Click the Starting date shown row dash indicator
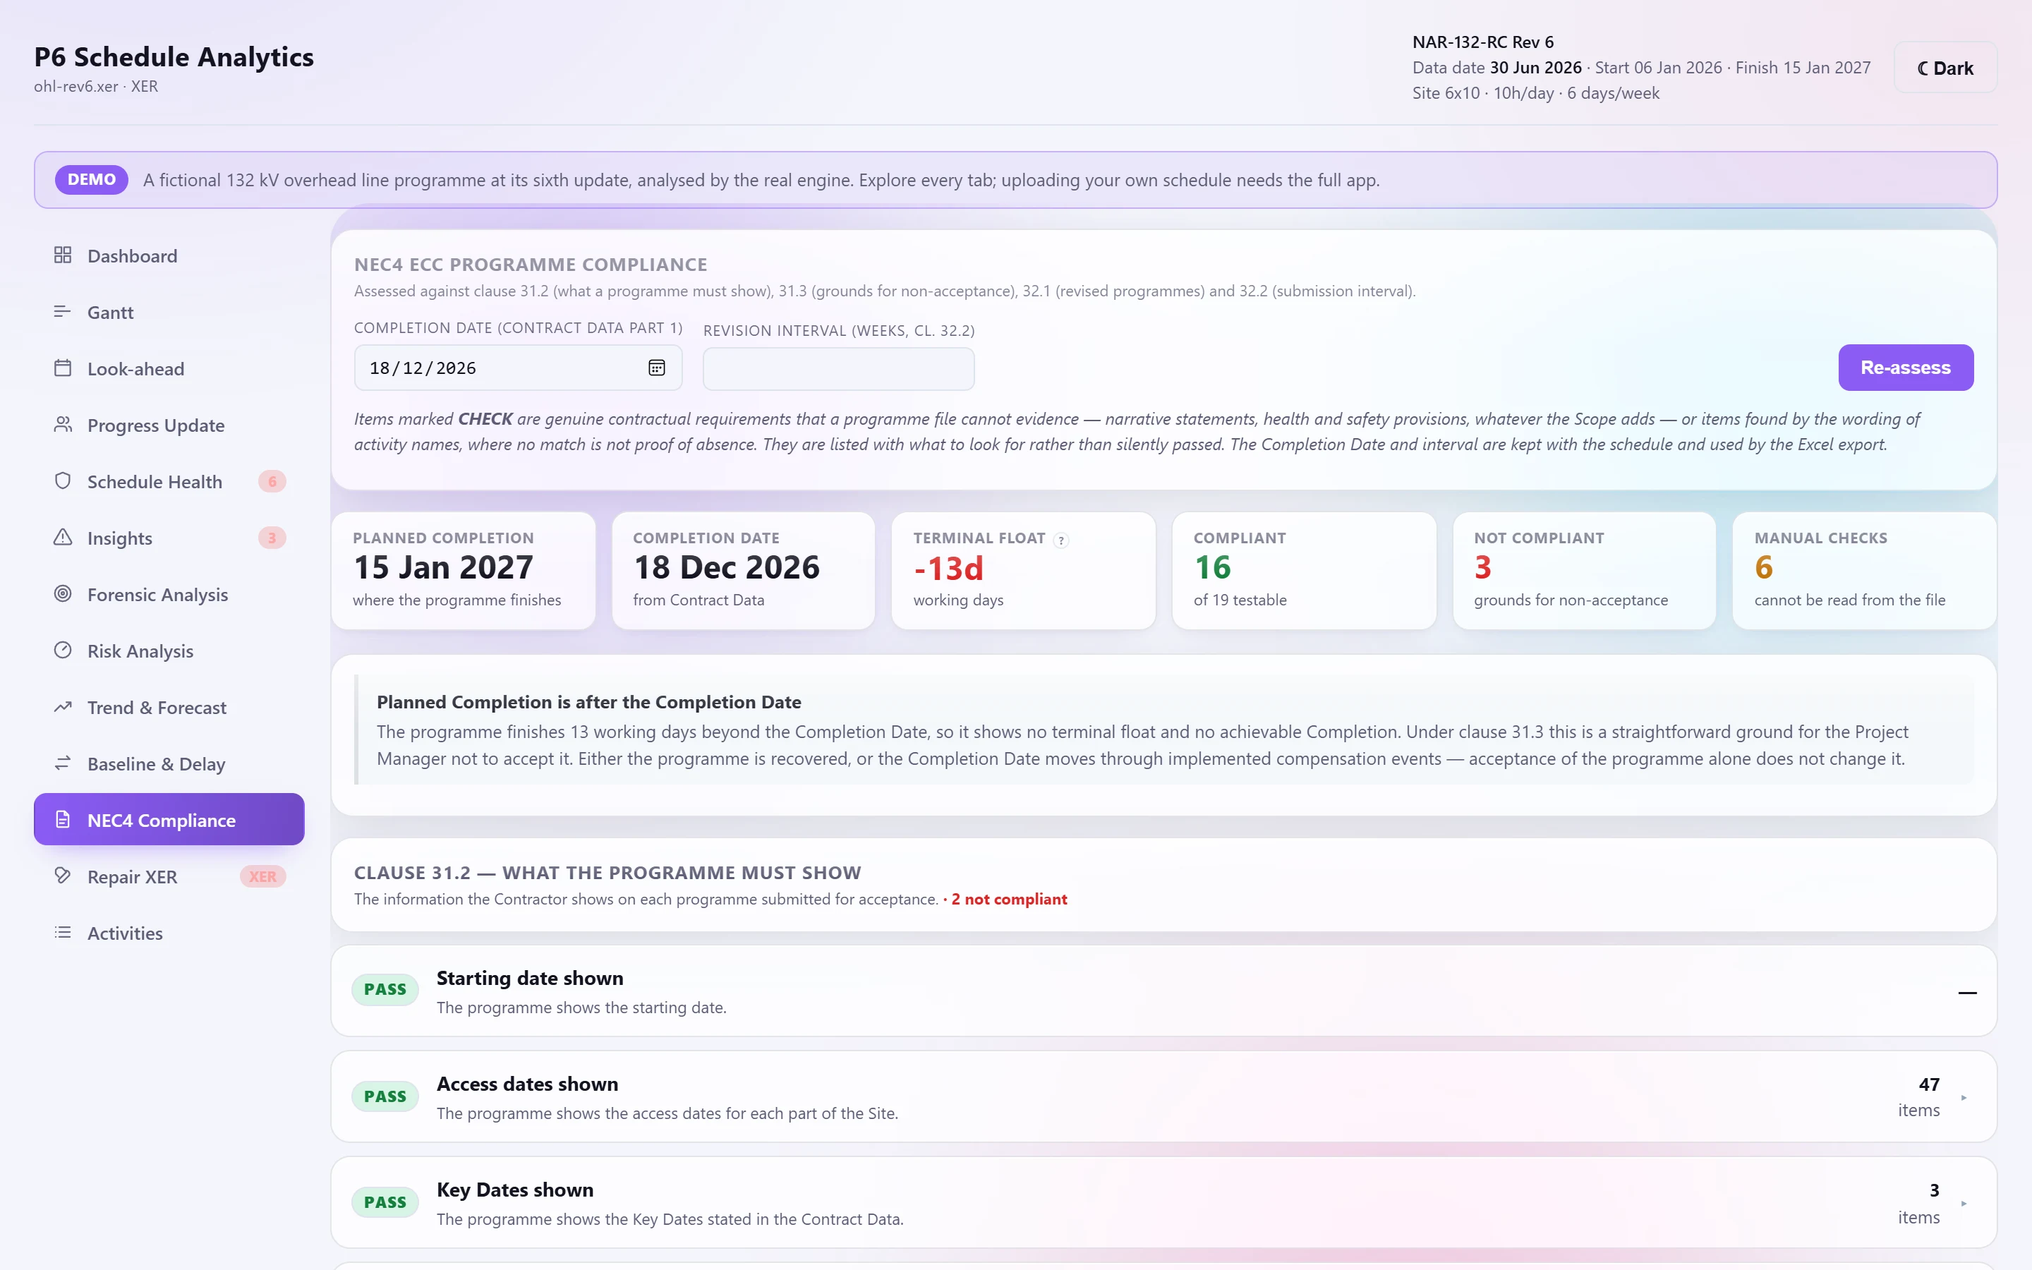 (x=1967, y=993)
